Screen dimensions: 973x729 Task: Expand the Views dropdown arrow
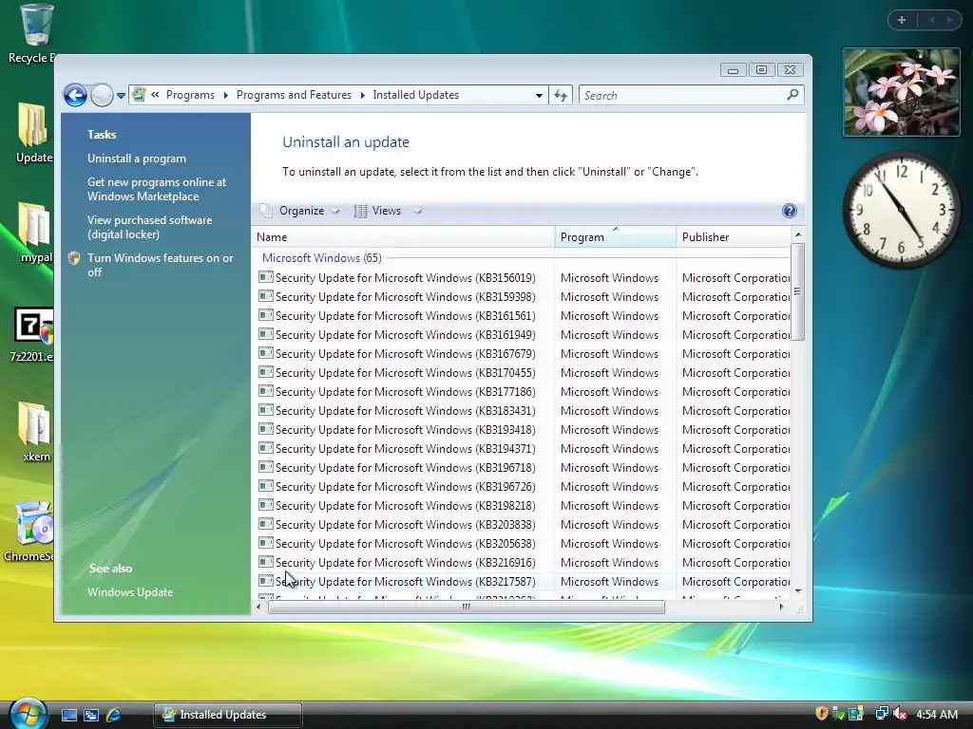tap(418, 211)
